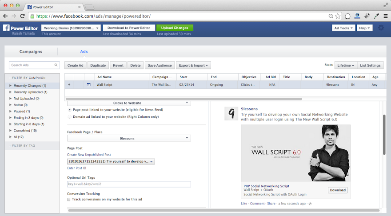Click the Wall Script 6.0 ad image

pos(295,153)
